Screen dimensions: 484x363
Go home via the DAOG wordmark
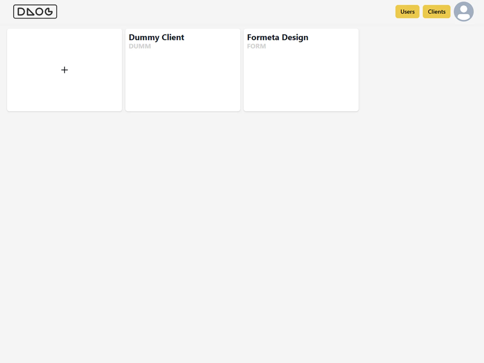[x=35, y=12]
